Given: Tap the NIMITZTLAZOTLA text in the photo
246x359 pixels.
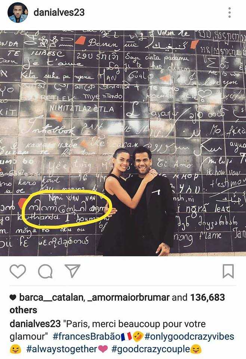Looking at the screenshot, I should [x=82, y=108].
